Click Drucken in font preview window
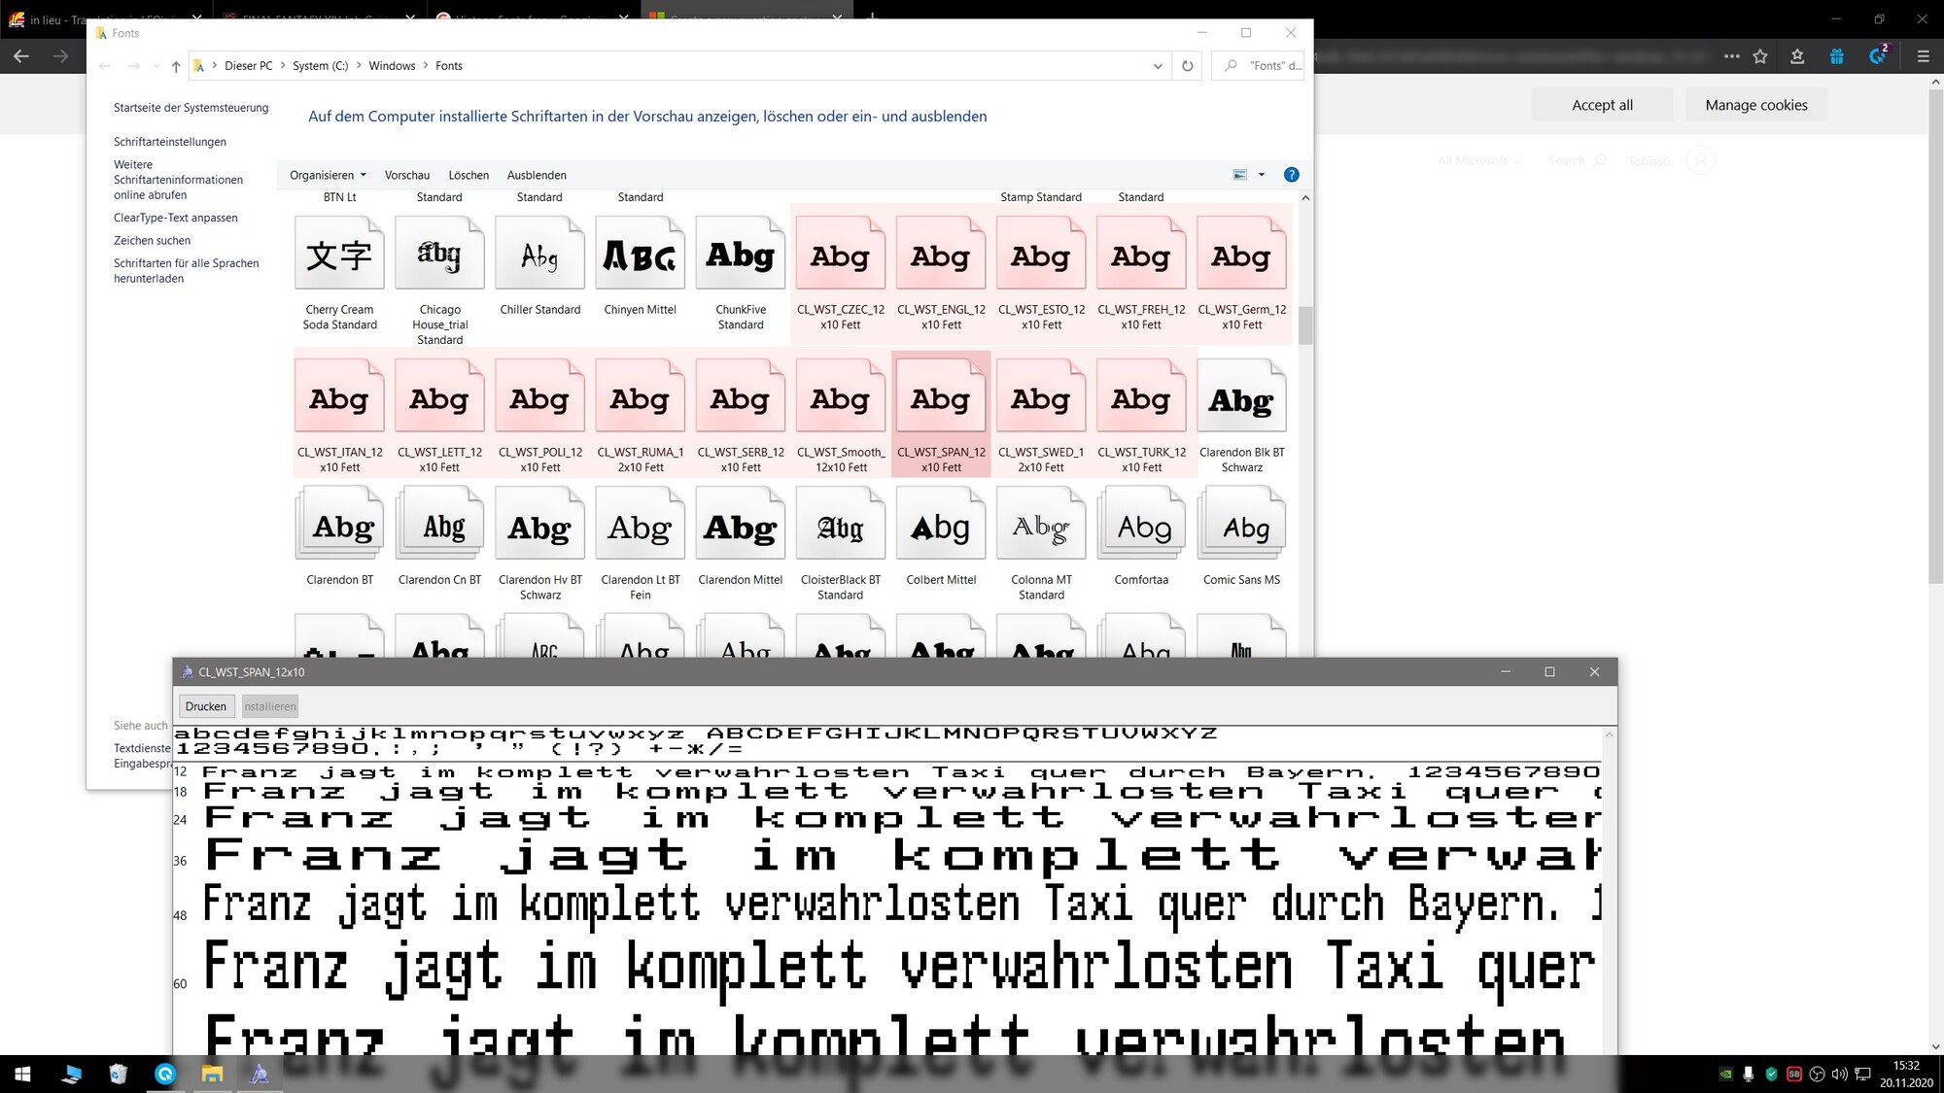The image size is (1944, 1093). click(x=206, y=706)
